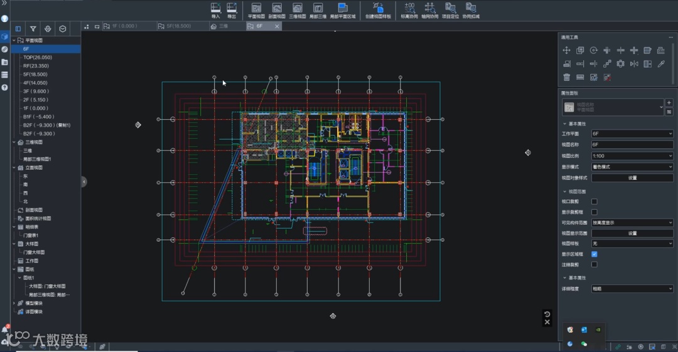
Task: Enable the 视口裁剪 checkbox
Action: [594, 202]
